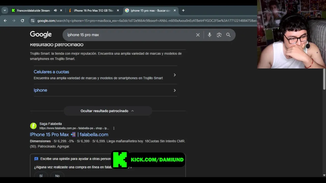Select 'Resultado patrocinado' heading text
This screenshot has height=183, width=326.
point(57,44)
